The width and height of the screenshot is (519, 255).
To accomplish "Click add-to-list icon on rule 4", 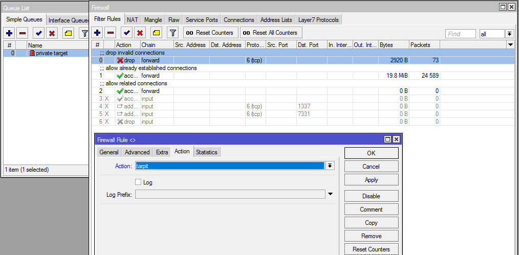I will click(120, 106).
